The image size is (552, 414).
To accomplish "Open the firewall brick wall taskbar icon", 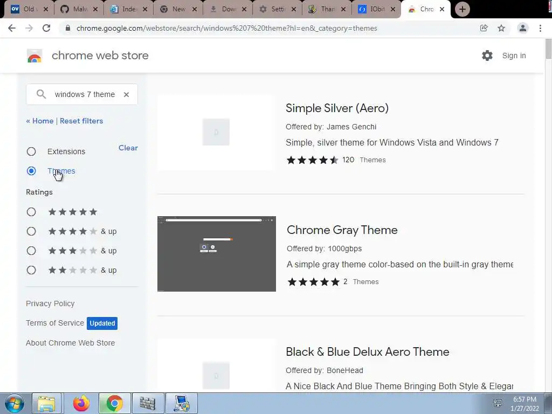I will tap(148, 403).
